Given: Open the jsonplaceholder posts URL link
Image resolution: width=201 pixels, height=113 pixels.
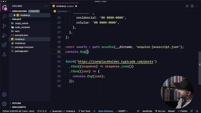Looking at the screenshot, I should point(116,62).
